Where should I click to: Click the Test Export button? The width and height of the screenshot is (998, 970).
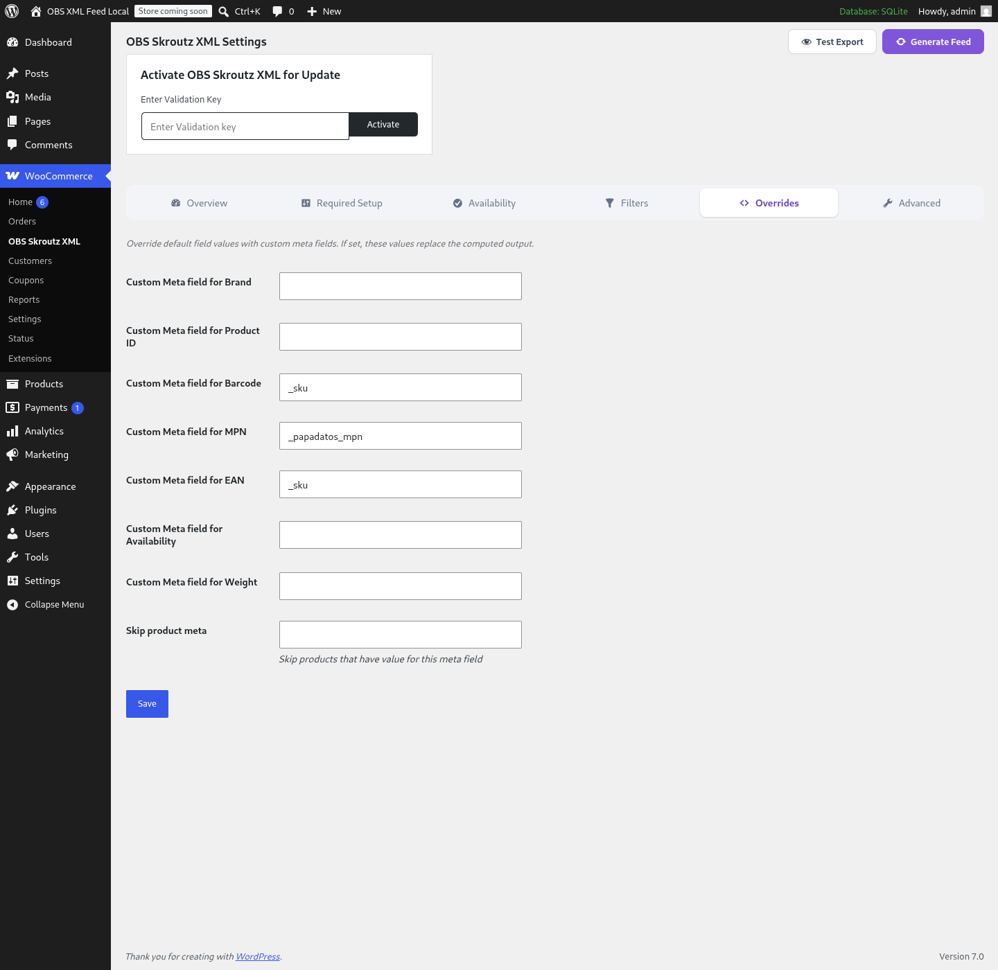(x=832, y=42)
